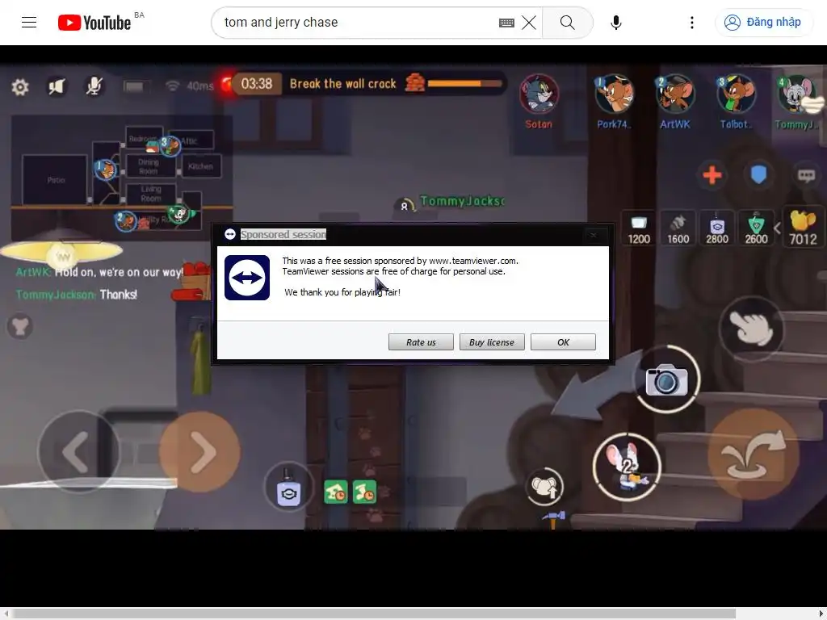Click the TommyJackson 'Thanks!' chat message
The height and width of the screenshot is (620, 827).
coord(77,294)
